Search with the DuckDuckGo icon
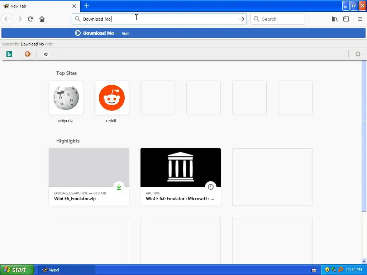Screen dimensions: 367x275 [27, 54]
